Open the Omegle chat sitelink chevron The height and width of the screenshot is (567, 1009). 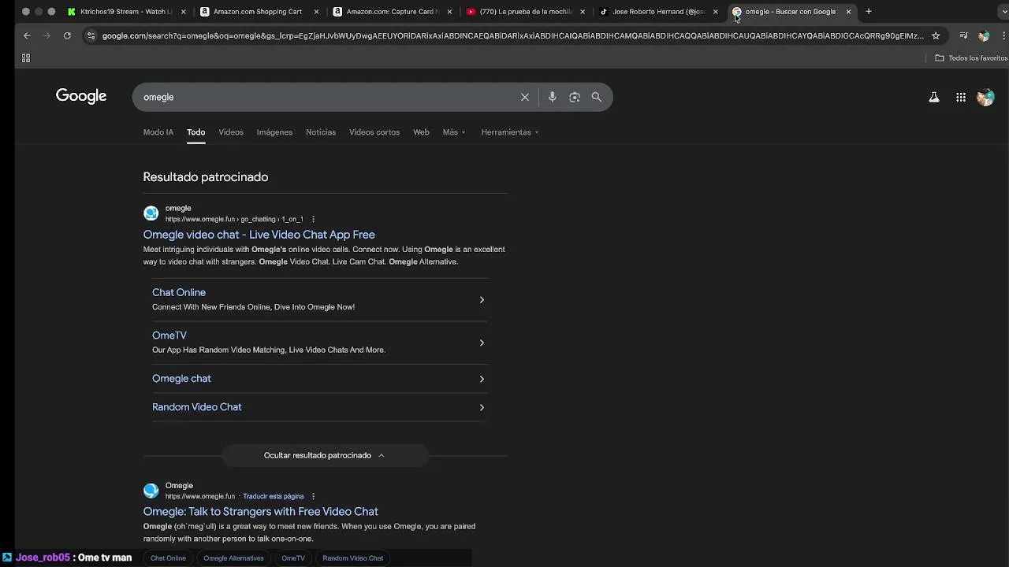pyautogui.click(x=482, y=379)
